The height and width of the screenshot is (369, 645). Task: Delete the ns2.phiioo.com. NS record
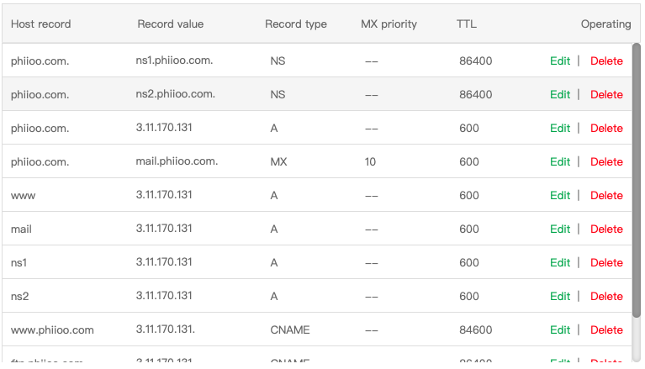(606, 94)
